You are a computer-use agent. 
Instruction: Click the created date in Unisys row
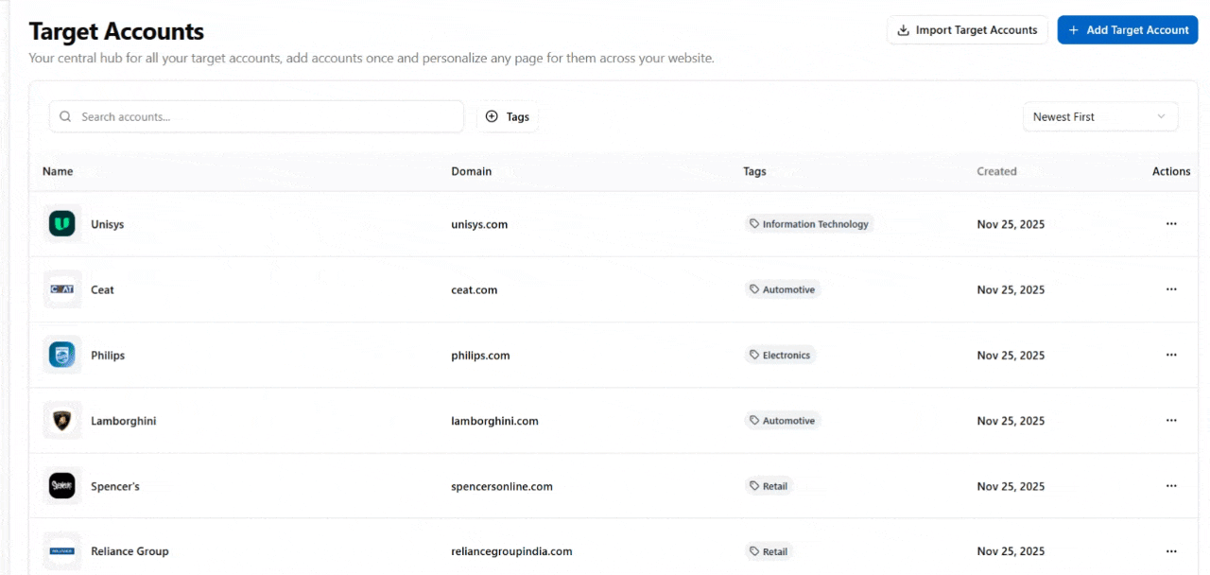(x=1011, y=224)
